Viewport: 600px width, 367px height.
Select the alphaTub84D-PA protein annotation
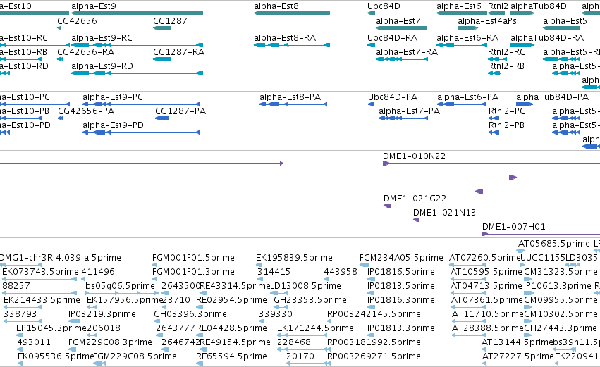click(x=525, y=104)
